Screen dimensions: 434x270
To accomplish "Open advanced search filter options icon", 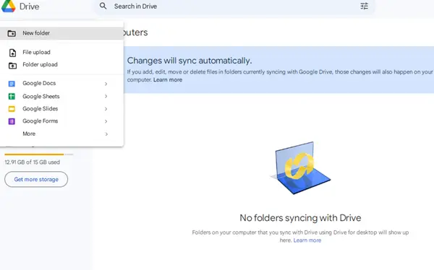I will (365, 6).
